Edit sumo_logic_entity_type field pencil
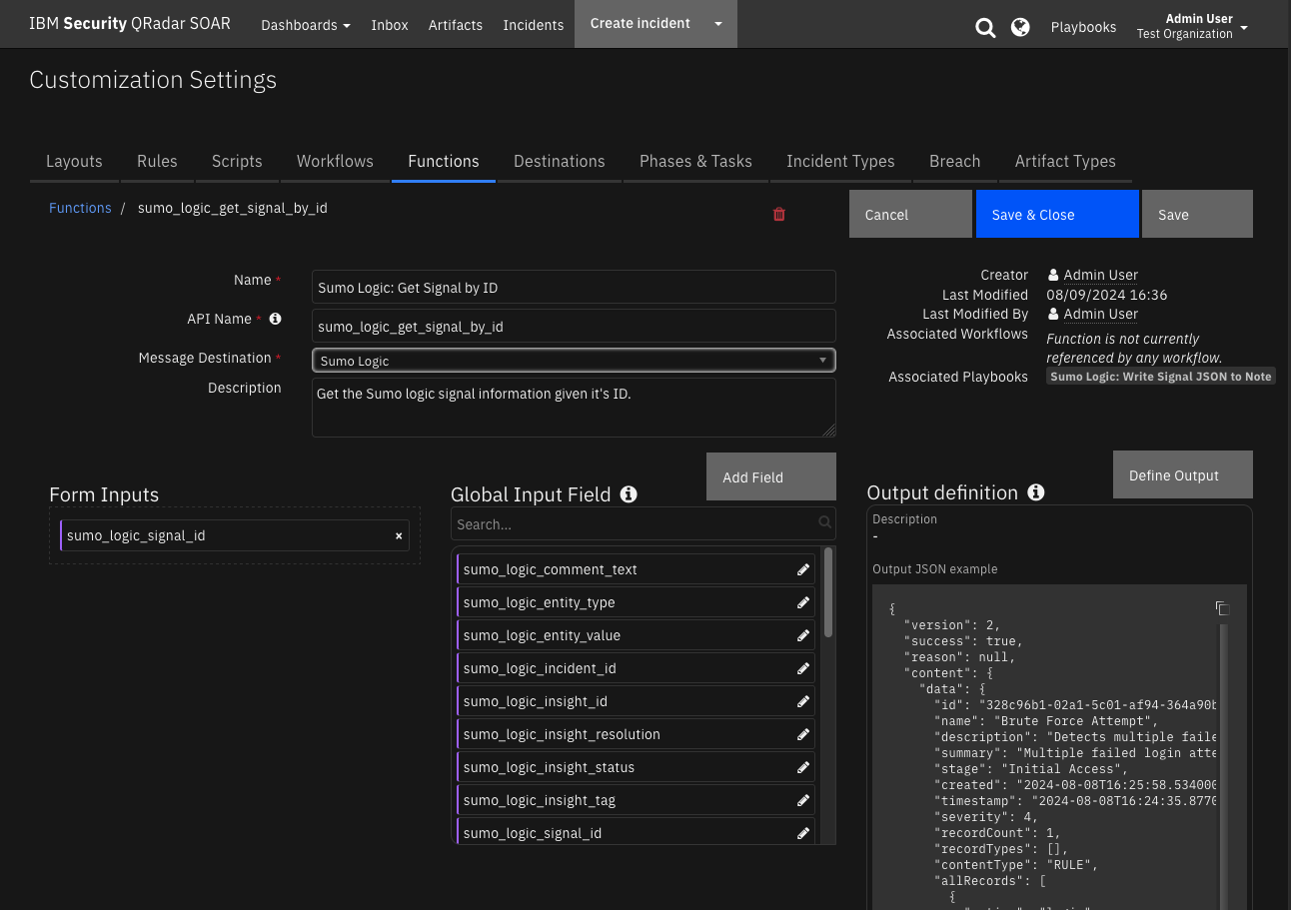Screen dimensions: 1291x910 coord(803,602)
